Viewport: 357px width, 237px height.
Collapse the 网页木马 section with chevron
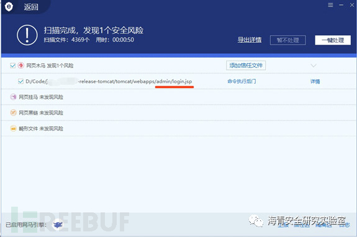click(x=314, y=66)
